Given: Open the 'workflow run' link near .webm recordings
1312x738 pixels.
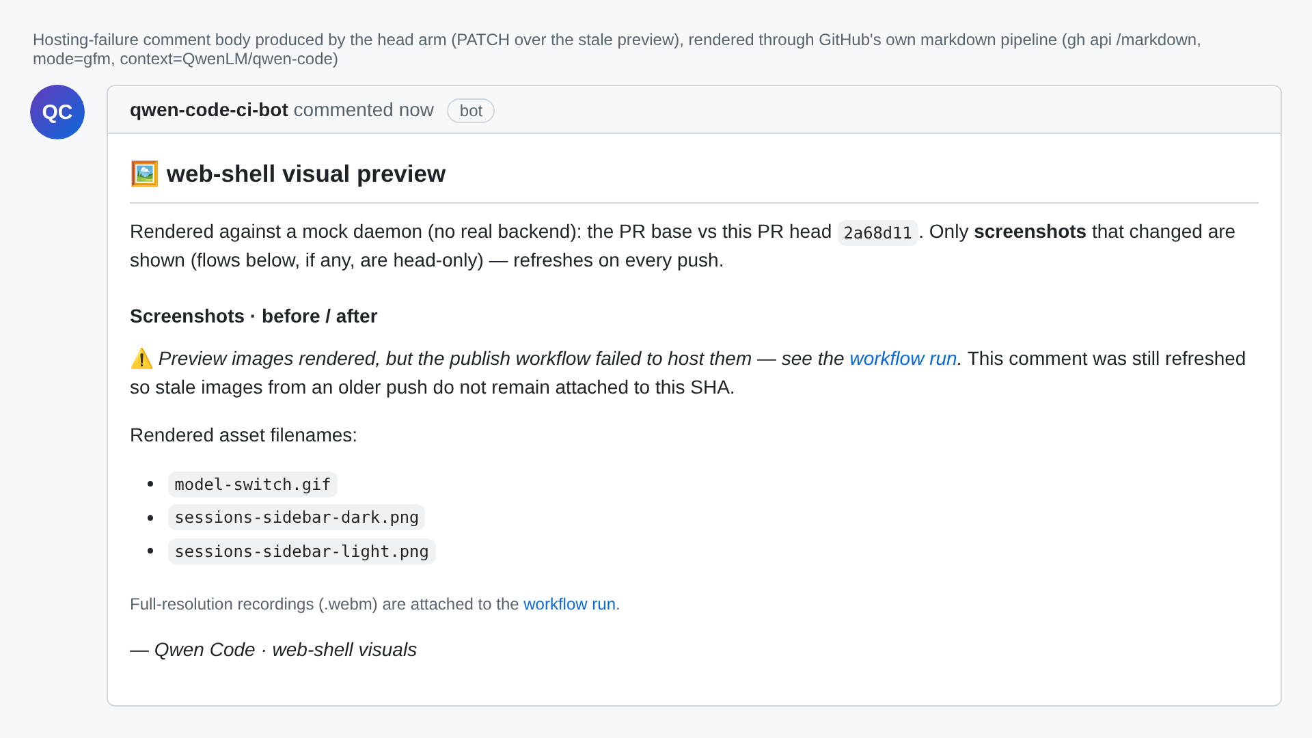Looking at the screenshot, I should pyautogui.click(x=569, y=604).
